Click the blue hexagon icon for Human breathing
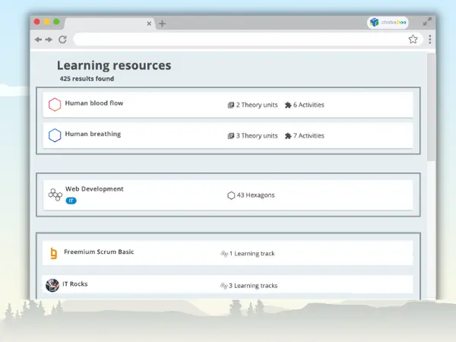 pos(55,135)
